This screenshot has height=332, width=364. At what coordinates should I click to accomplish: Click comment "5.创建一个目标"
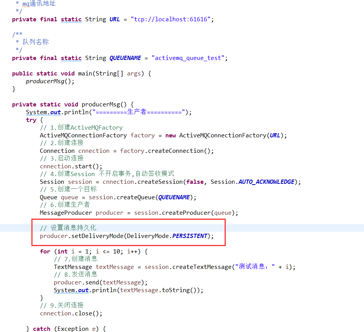point(68,189)
